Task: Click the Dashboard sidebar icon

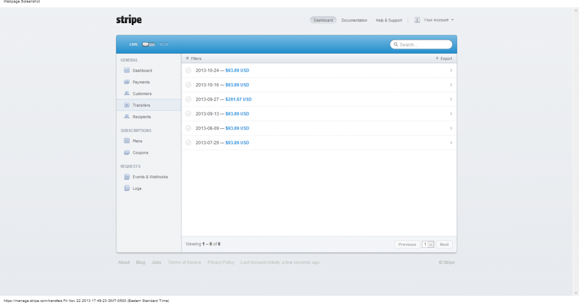Action: (127, 70)
